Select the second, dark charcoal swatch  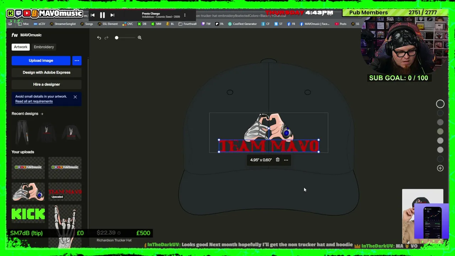[440, 113]
